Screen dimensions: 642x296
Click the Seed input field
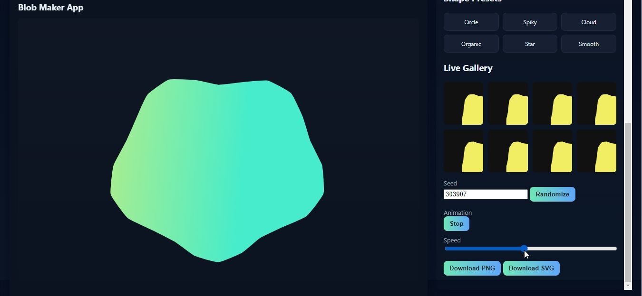pyautogui.click(x=485, y=194)
